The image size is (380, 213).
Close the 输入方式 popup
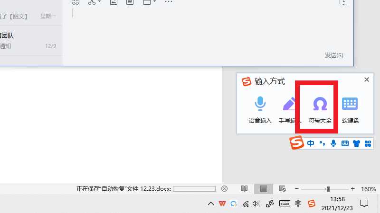(367, 80)
